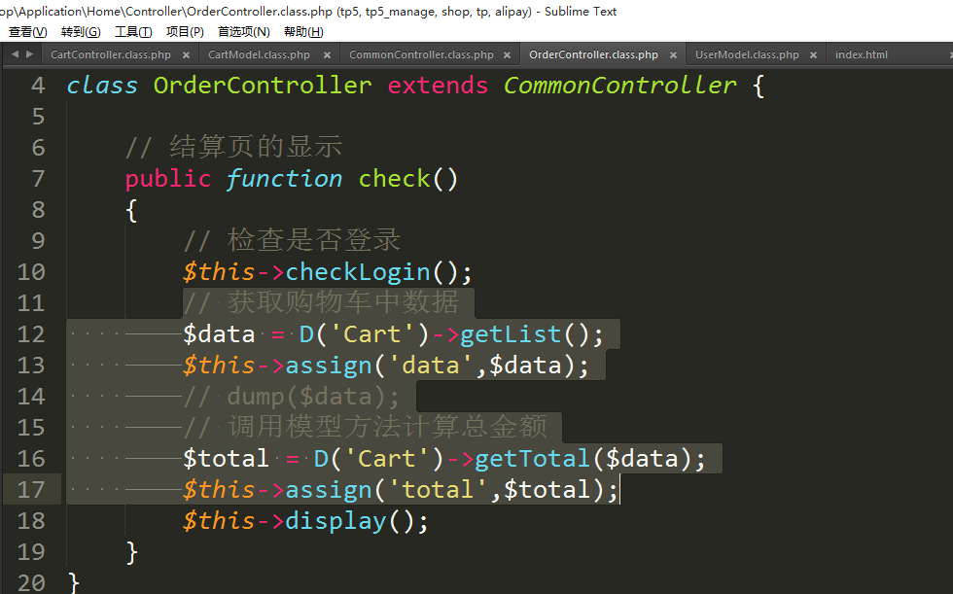The width and height of the screenshot is (953, 594).
Task: Click line number 17 in the gutter
Action: pyautogui.click(x=31, y=489)
